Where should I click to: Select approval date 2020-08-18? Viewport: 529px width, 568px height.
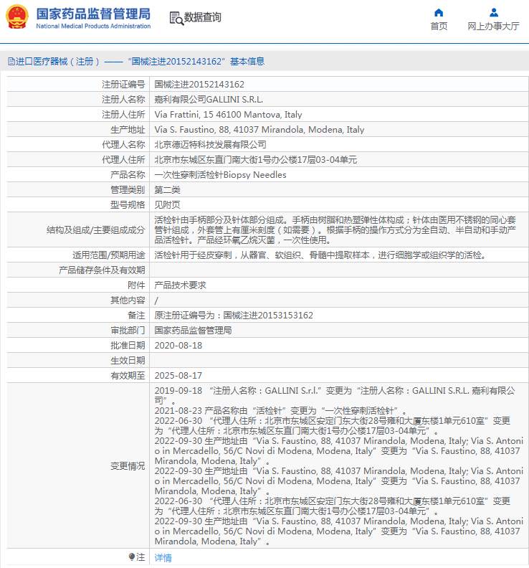(178, 346)
